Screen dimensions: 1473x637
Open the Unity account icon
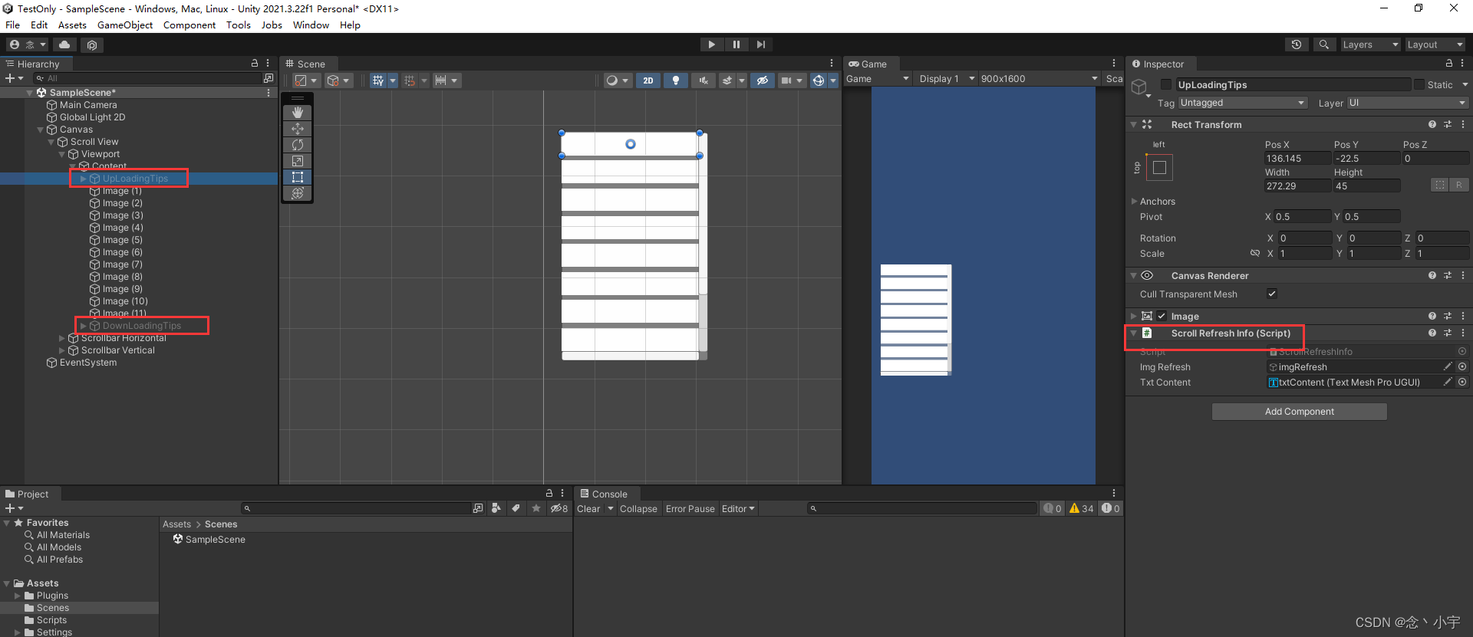pos(15,44)
